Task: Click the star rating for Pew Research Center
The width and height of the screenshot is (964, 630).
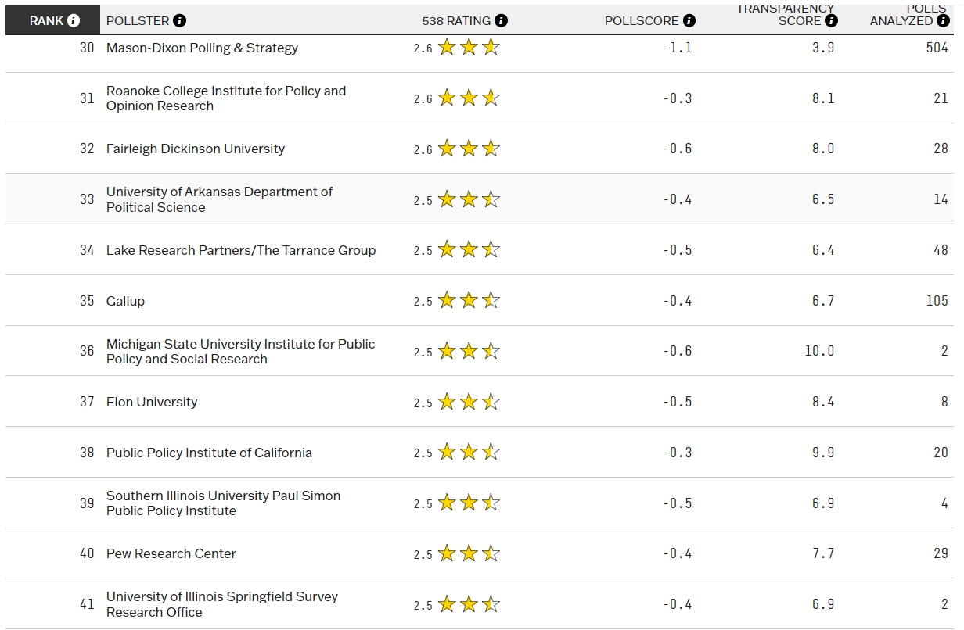Action: coord(469,553)
